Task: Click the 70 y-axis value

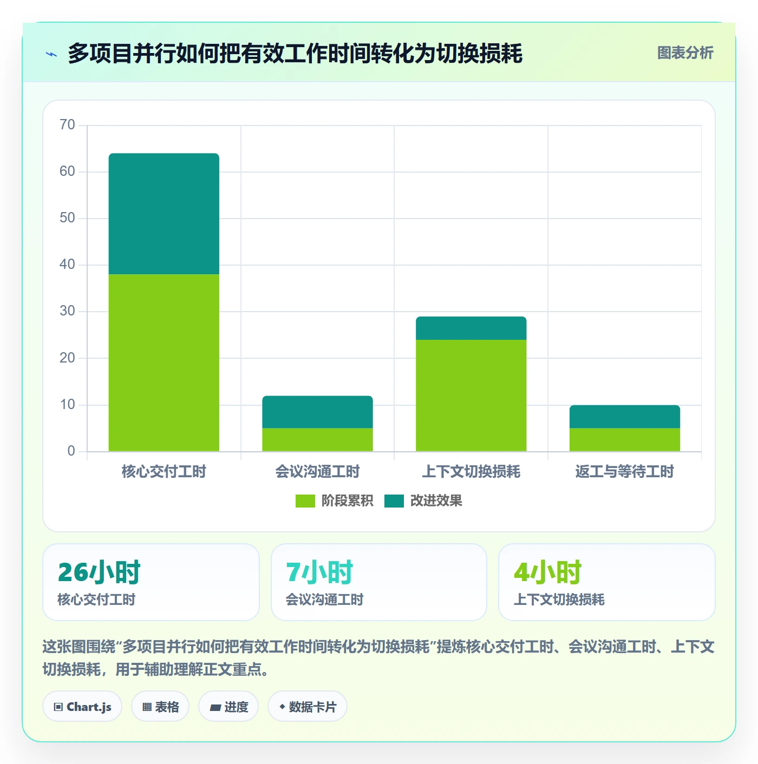Action: pos(68,125)
